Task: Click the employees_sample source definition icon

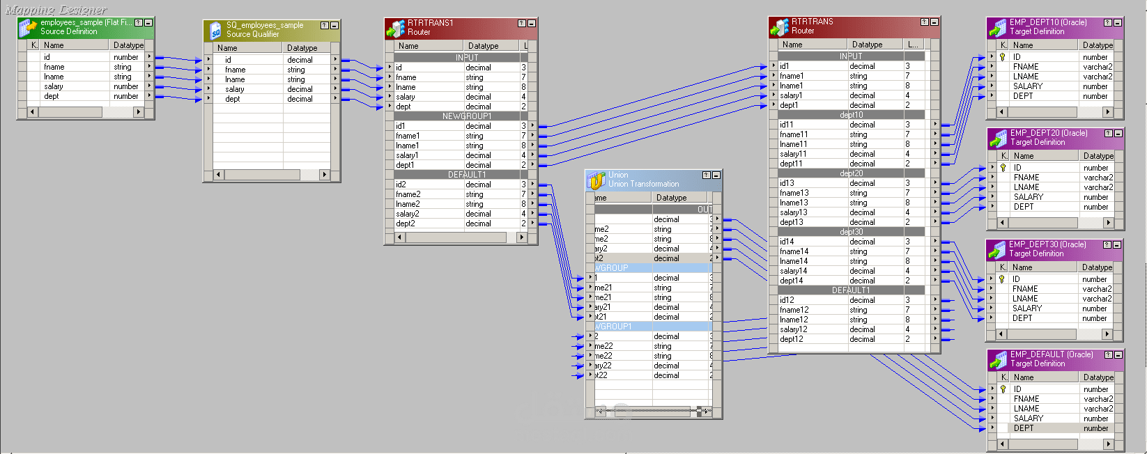Action: pos(28,27)
